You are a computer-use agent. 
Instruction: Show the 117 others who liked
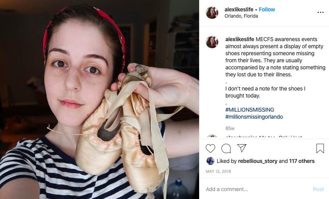[x=302, y=161]
